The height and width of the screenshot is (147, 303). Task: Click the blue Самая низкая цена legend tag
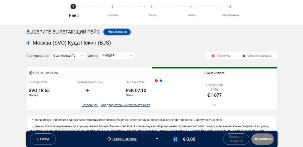point(244,56)
